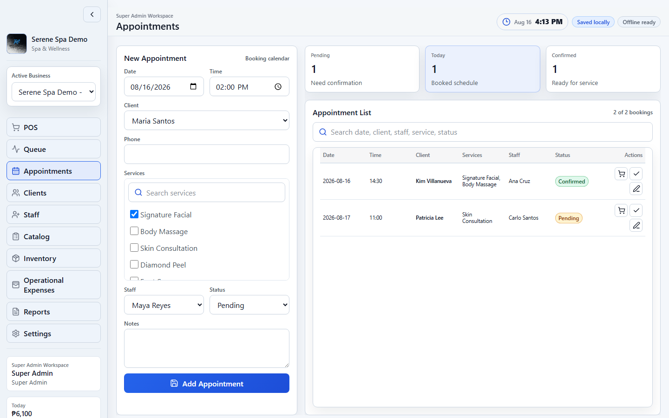The height and width of the screenshot is (418, 669).
Task: Click the POS shopping cart icon
Action: 16,127
